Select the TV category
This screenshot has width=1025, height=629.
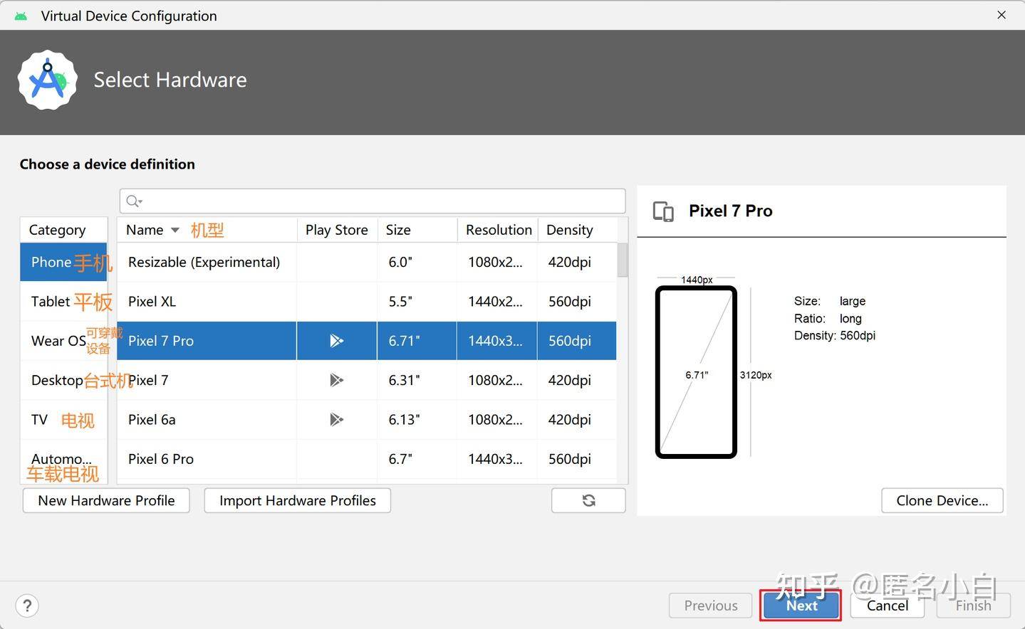[x=63, y=420]
